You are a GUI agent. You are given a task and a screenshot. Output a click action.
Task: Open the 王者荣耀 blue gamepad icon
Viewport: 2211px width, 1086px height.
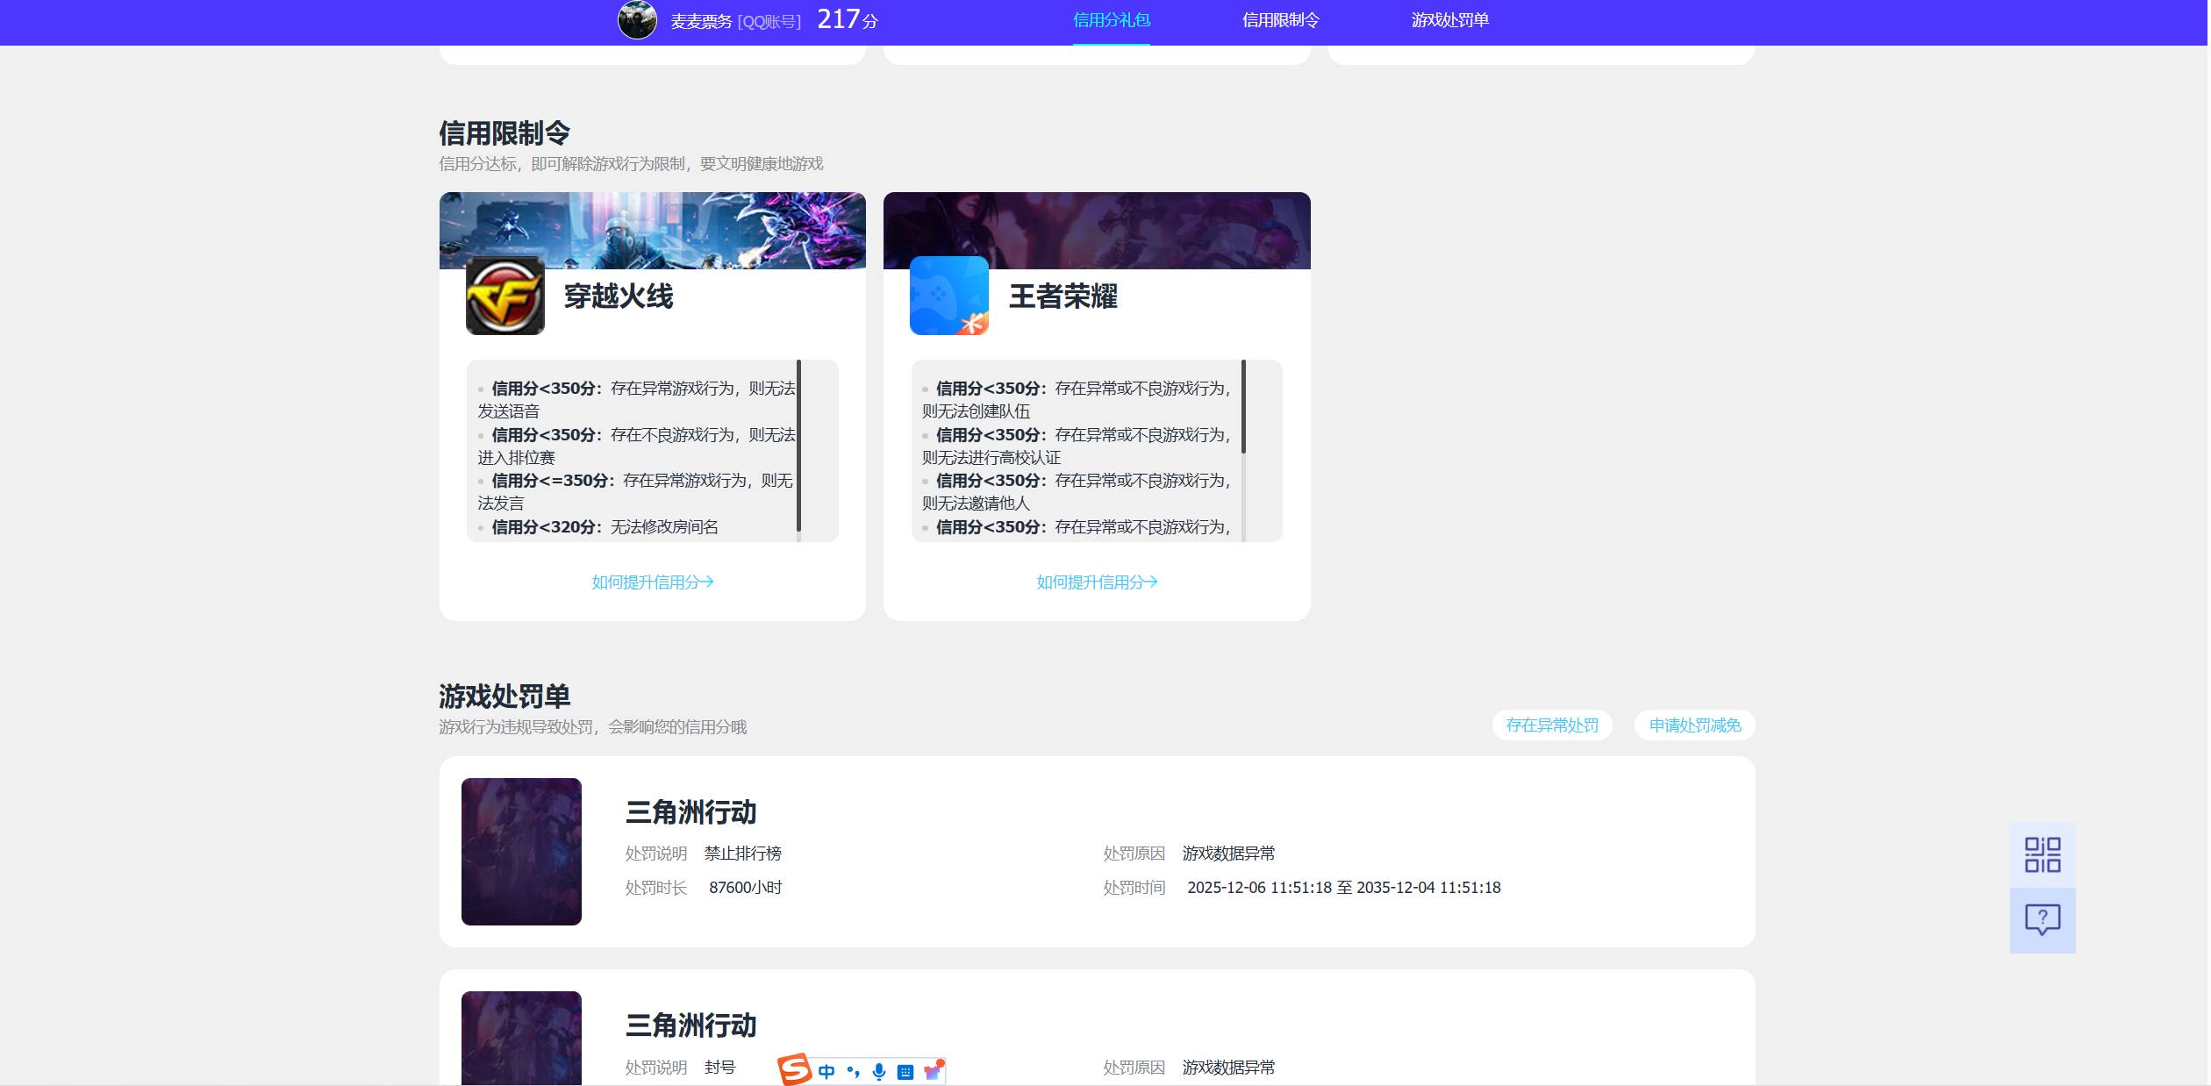coord(949,296)
